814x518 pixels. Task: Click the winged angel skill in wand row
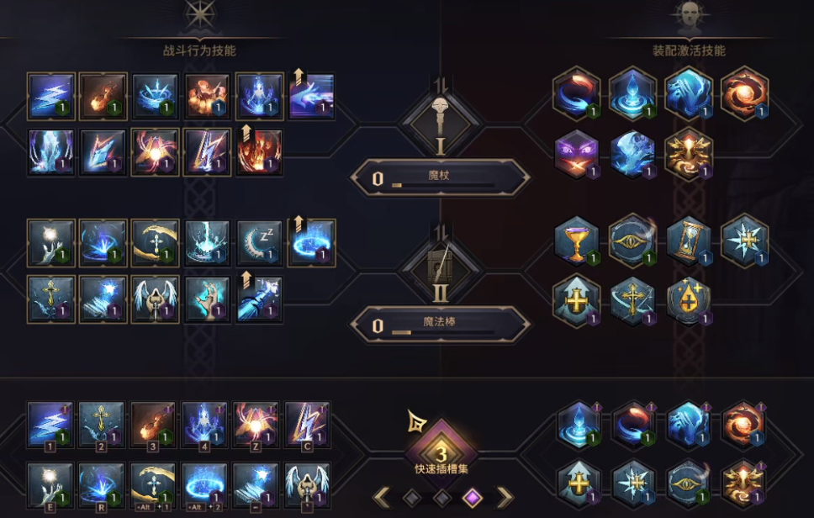[x=155, y=299]
